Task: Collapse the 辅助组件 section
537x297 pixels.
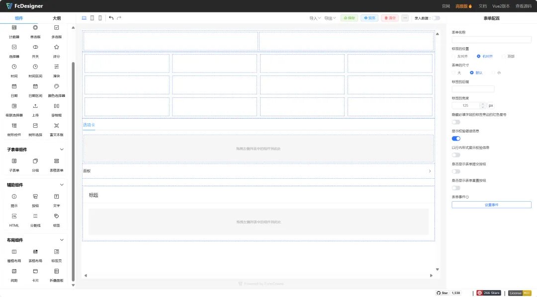Action: coord(62,185)
